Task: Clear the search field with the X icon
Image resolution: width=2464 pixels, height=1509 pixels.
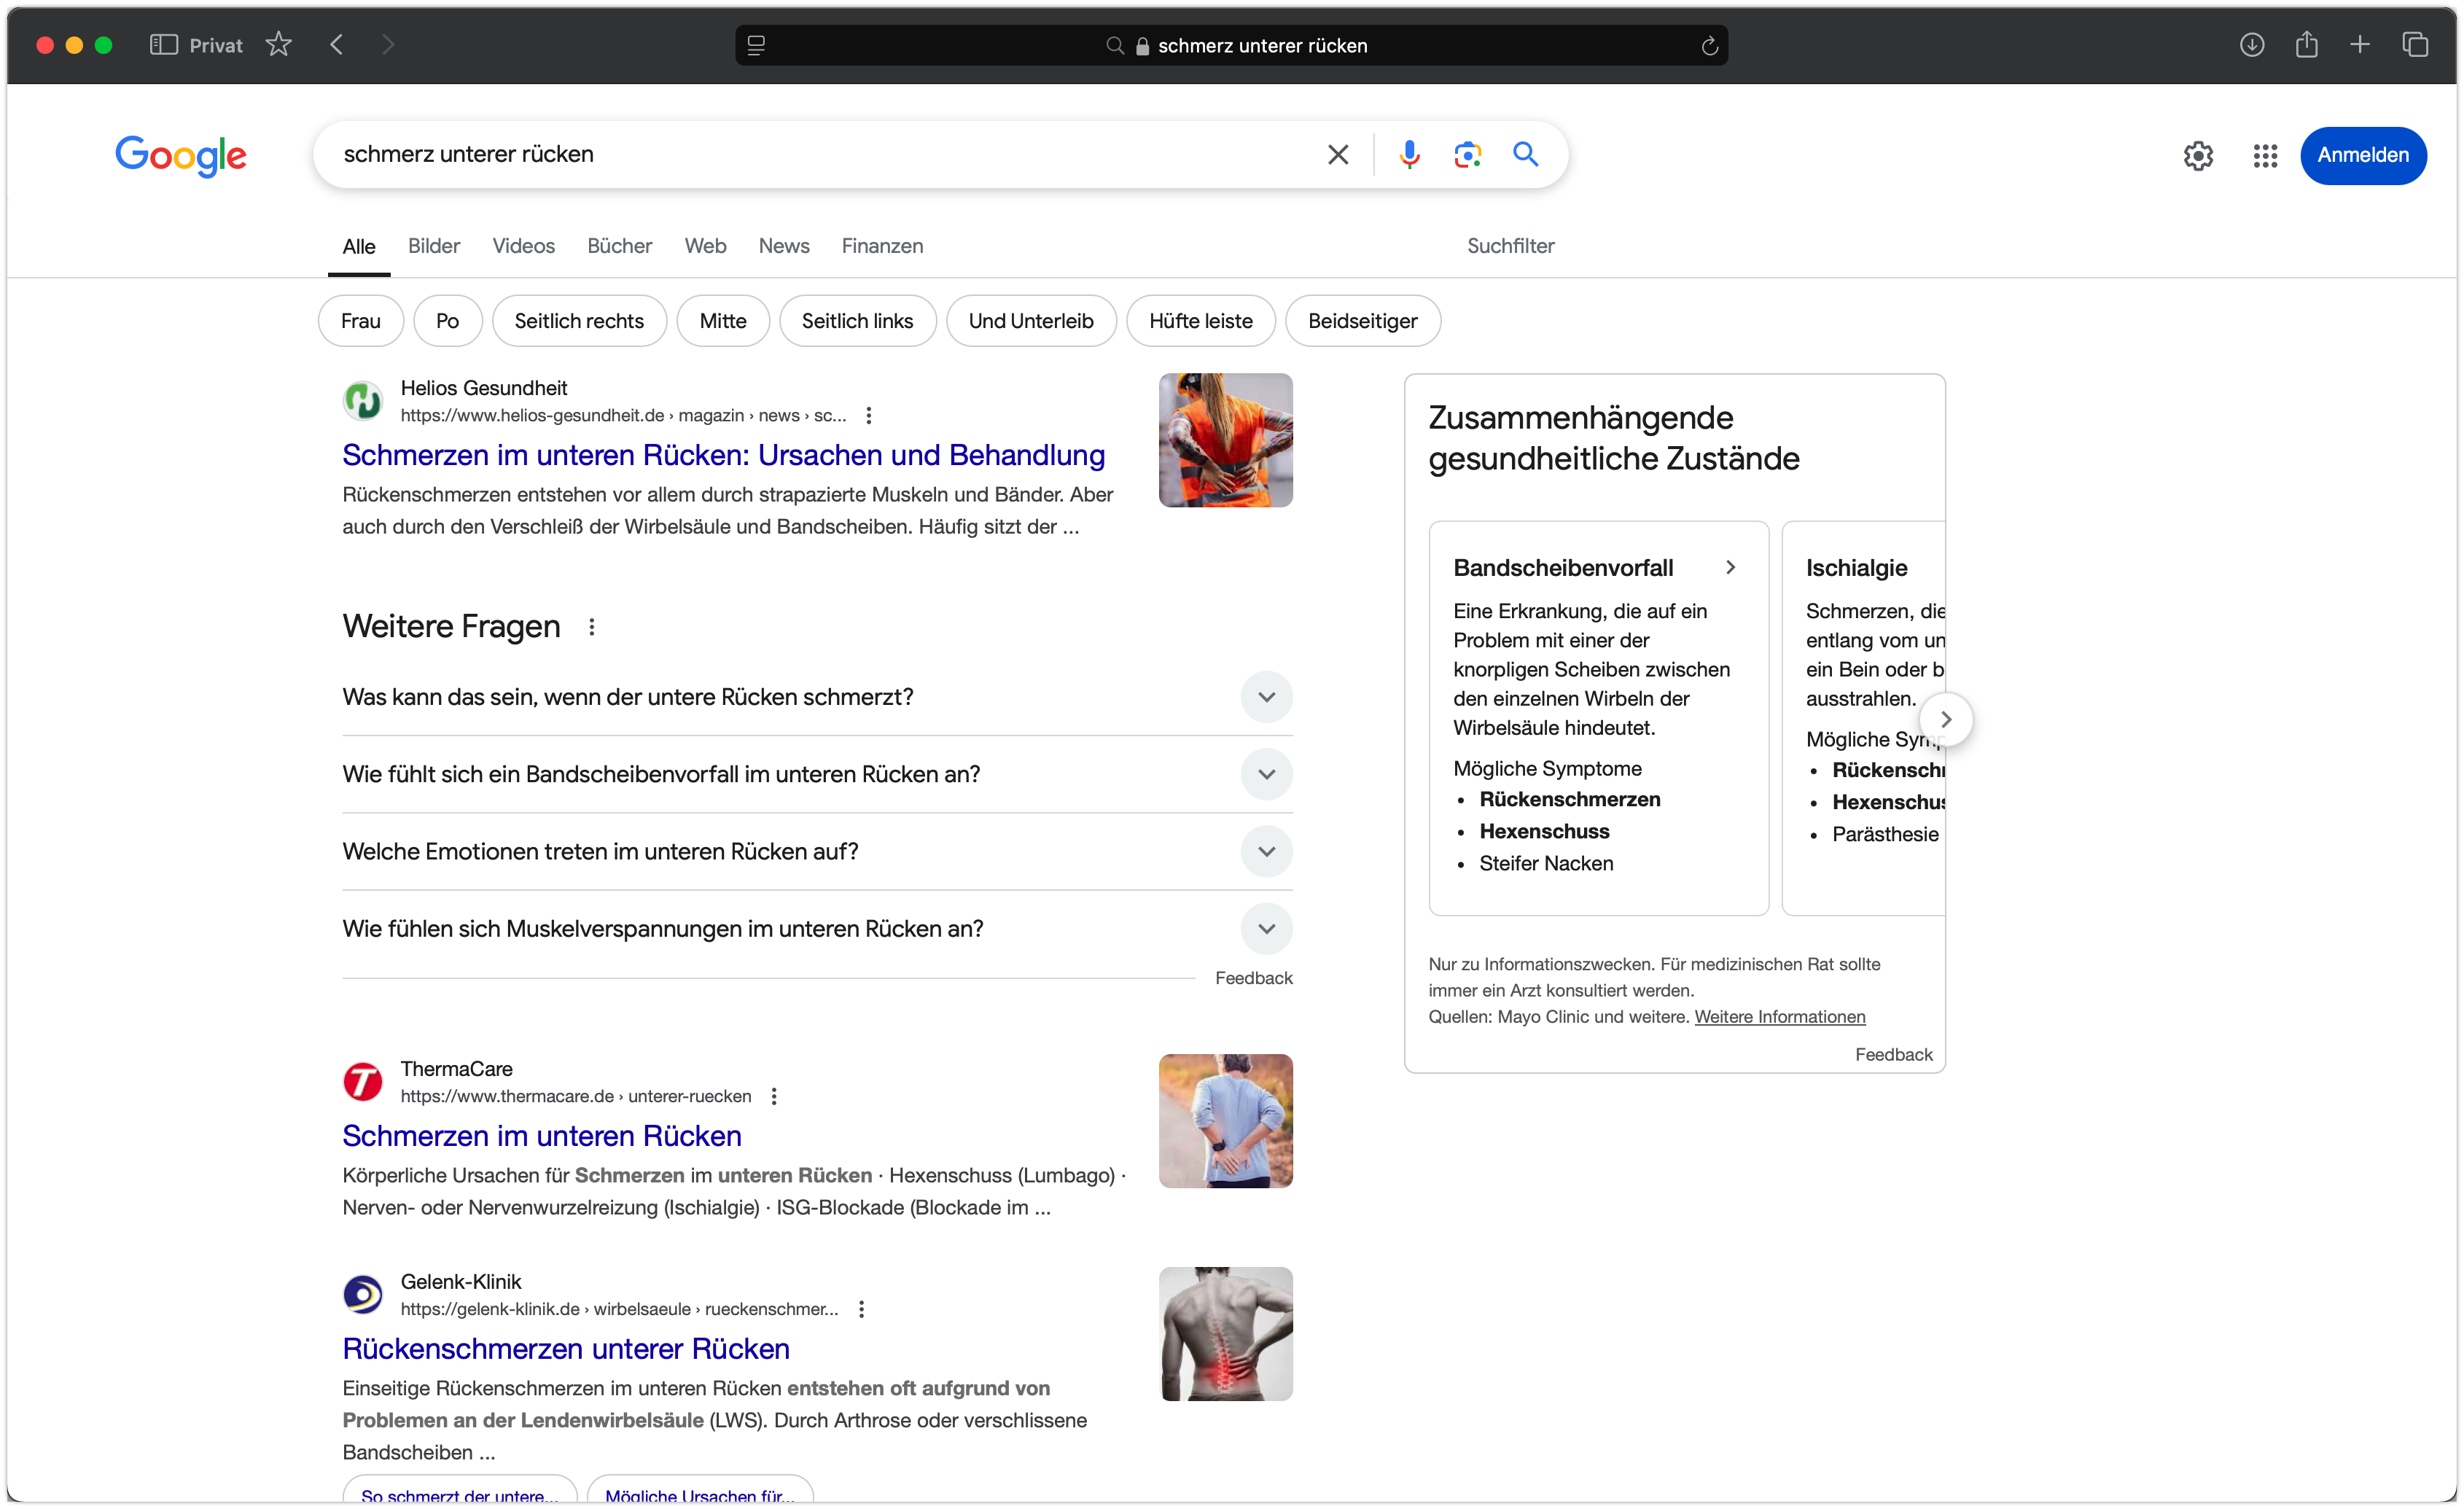Action: (1338, 154)
